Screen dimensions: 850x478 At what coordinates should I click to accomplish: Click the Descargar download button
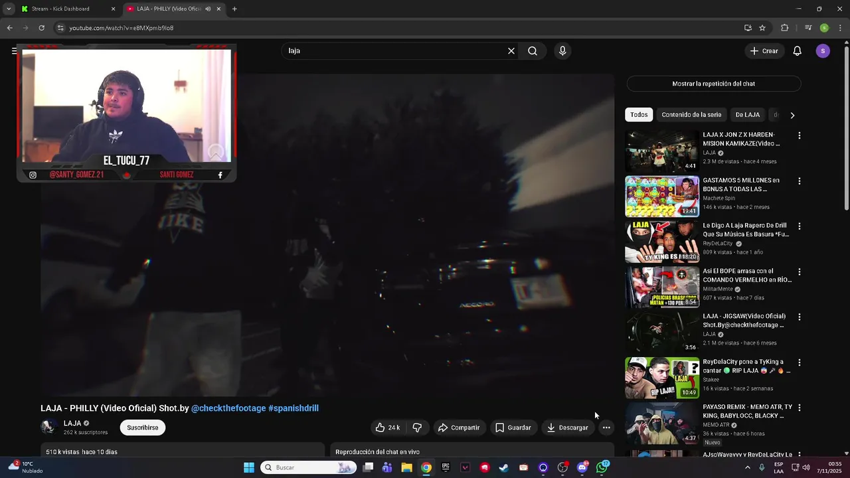[x=568, y=428]
